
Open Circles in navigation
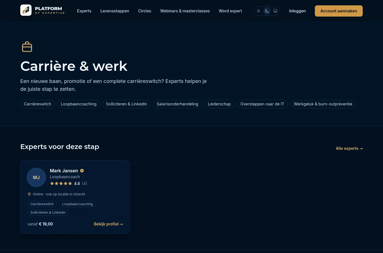[144, 11]
